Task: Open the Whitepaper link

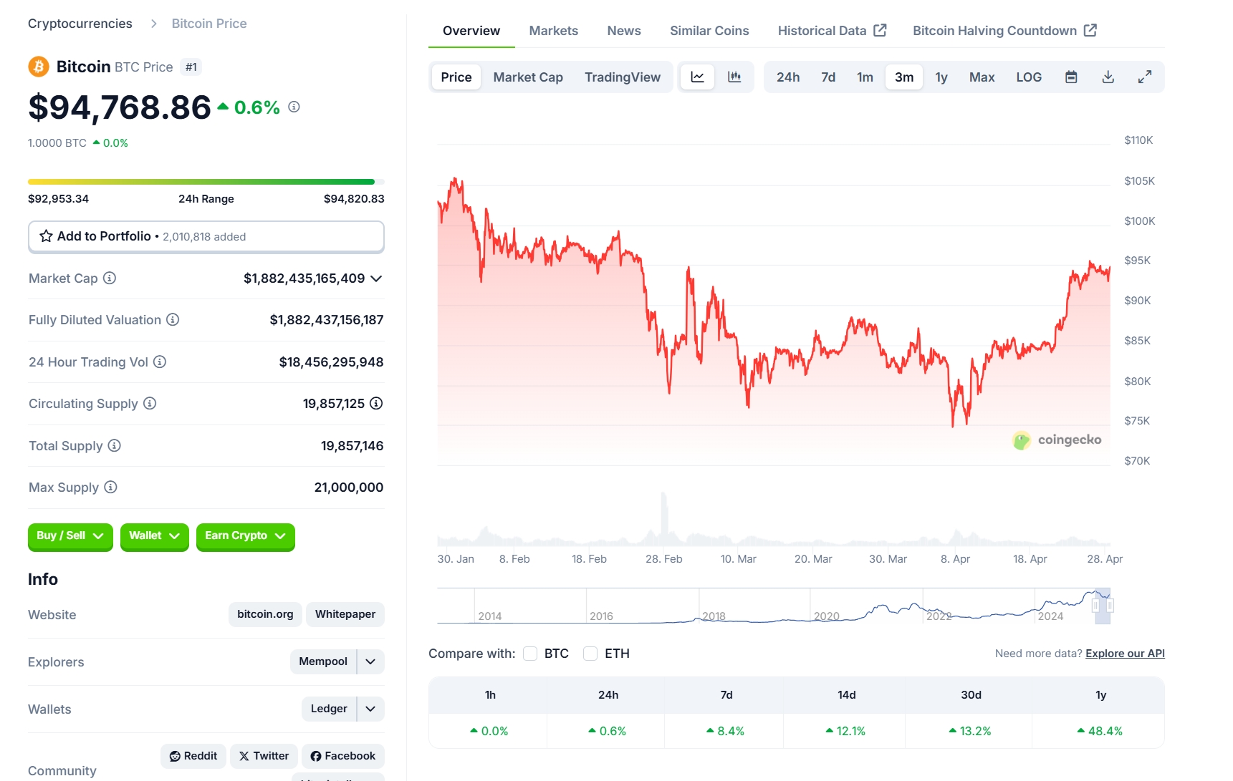Action: 345,614
